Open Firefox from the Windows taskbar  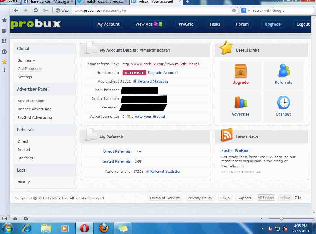104,228
